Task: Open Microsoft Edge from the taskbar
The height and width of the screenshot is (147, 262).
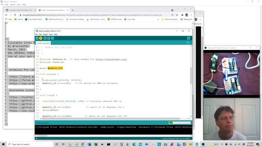Action: 134,144
